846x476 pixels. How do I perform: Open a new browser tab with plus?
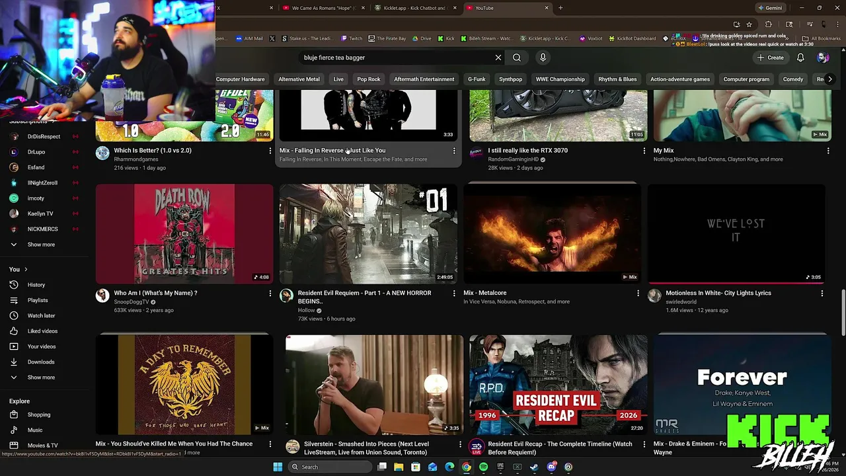click(560, 8)
